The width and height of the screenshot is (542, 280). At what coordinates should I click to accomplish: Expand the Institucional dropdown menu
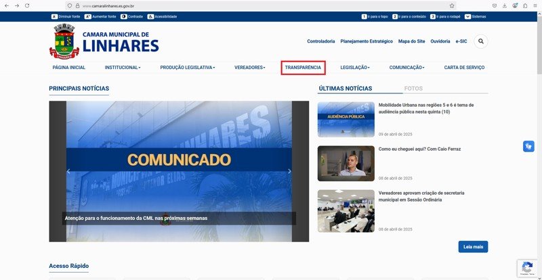(123, 68)
